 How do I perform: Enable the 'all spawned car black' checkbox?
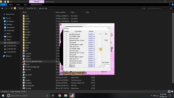(x=66, y=63)
